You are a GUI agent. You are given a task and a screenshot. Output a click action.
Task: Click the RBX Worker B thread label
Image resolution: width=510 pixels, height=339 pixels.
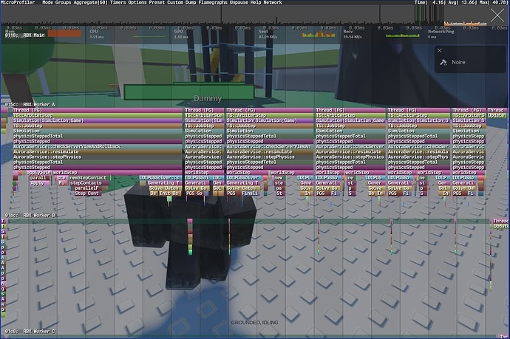coord(30,216)
